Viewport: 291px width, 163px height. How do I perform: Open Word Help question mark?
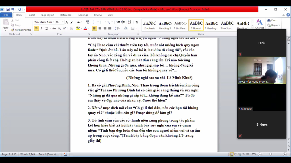click(288, 15)
